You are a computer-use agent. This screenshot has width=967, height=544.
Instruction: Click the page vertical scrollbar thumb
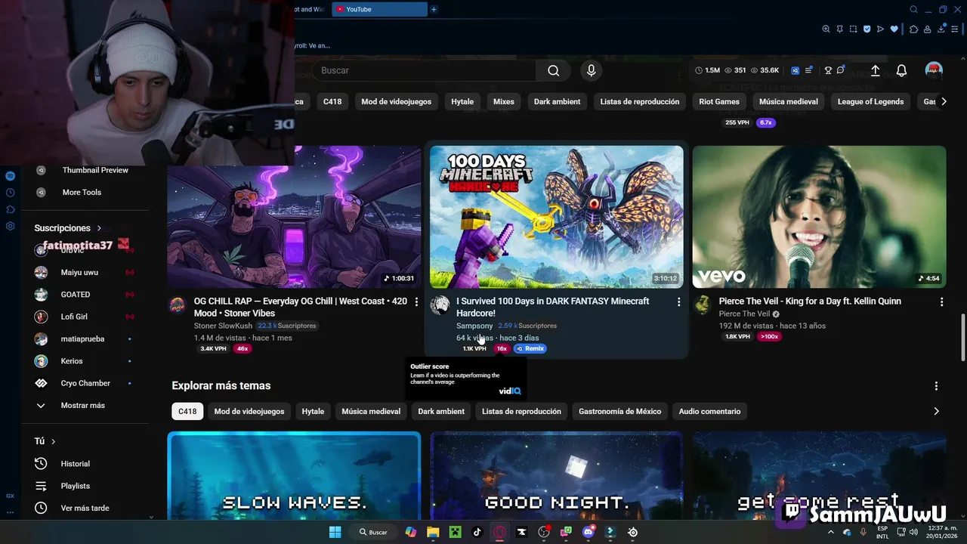[962, 338]
